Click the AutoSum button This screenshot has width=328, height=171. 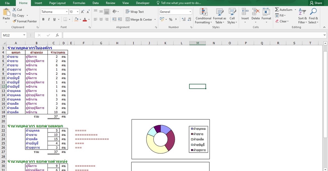284,10
